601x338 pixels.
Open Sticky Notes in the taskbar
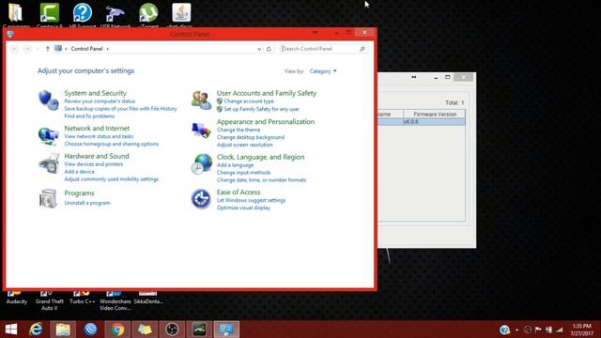[x=145, y=330]
